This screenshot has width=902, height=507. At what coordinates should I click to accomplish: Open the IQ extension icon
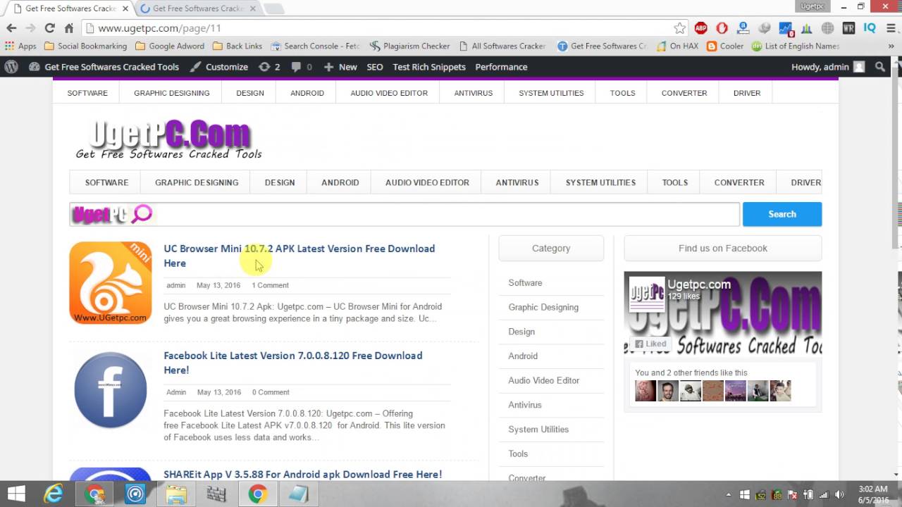coord(870,28)
